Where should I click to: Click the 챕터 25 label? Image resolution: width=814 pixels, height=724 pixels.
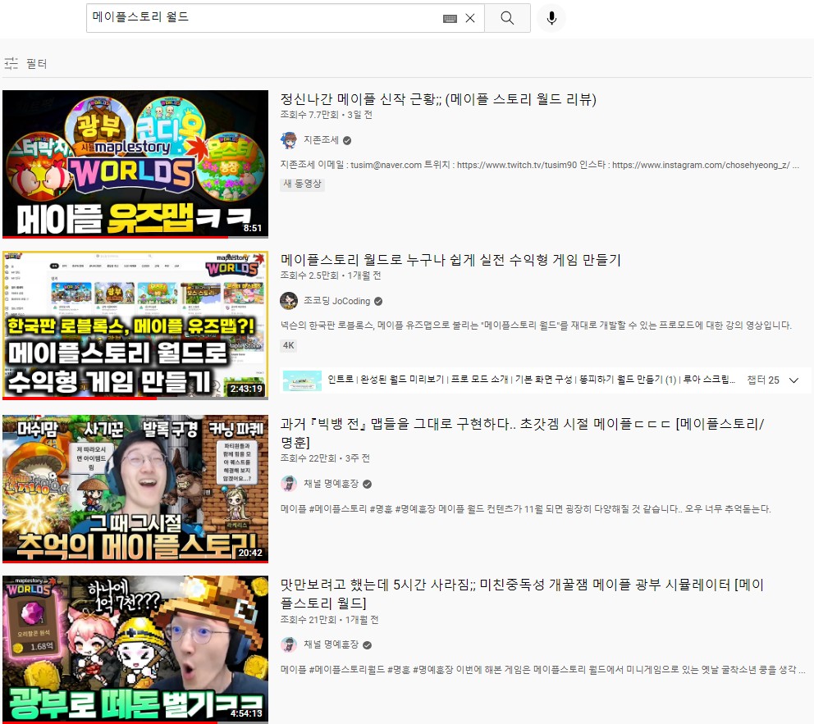pyautogui.click(x=762, y=380)
